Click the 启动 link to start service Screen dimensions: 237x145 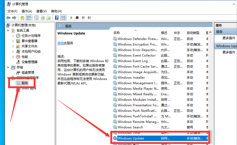click(x=60, y=43)
